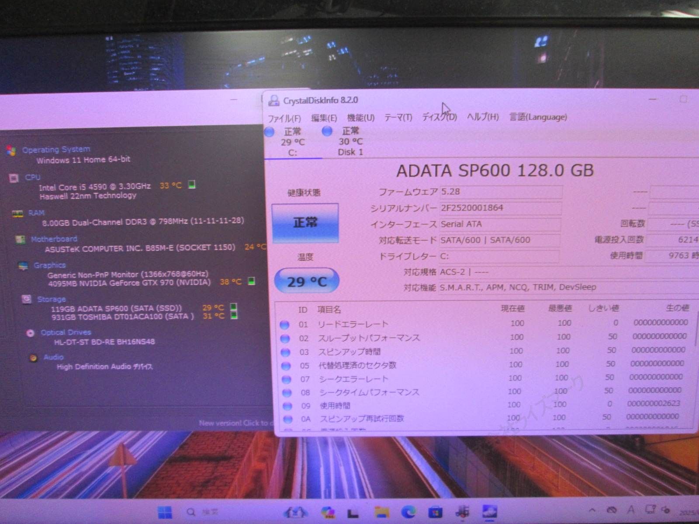Click the Optical Drives disc icon in Speccy

30,333
